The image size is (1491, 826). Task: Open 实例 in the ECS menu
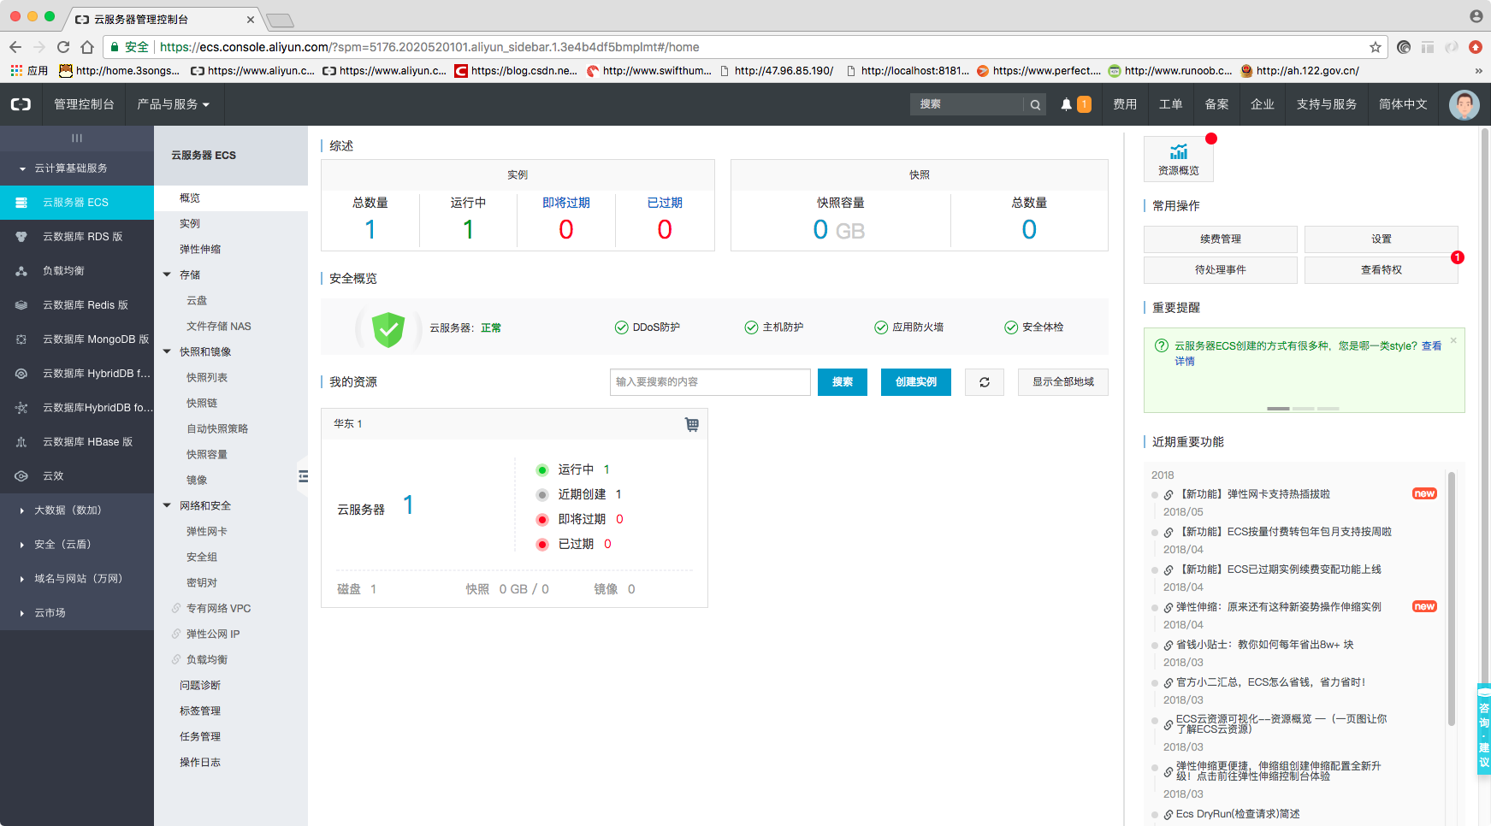coord(190,224)
